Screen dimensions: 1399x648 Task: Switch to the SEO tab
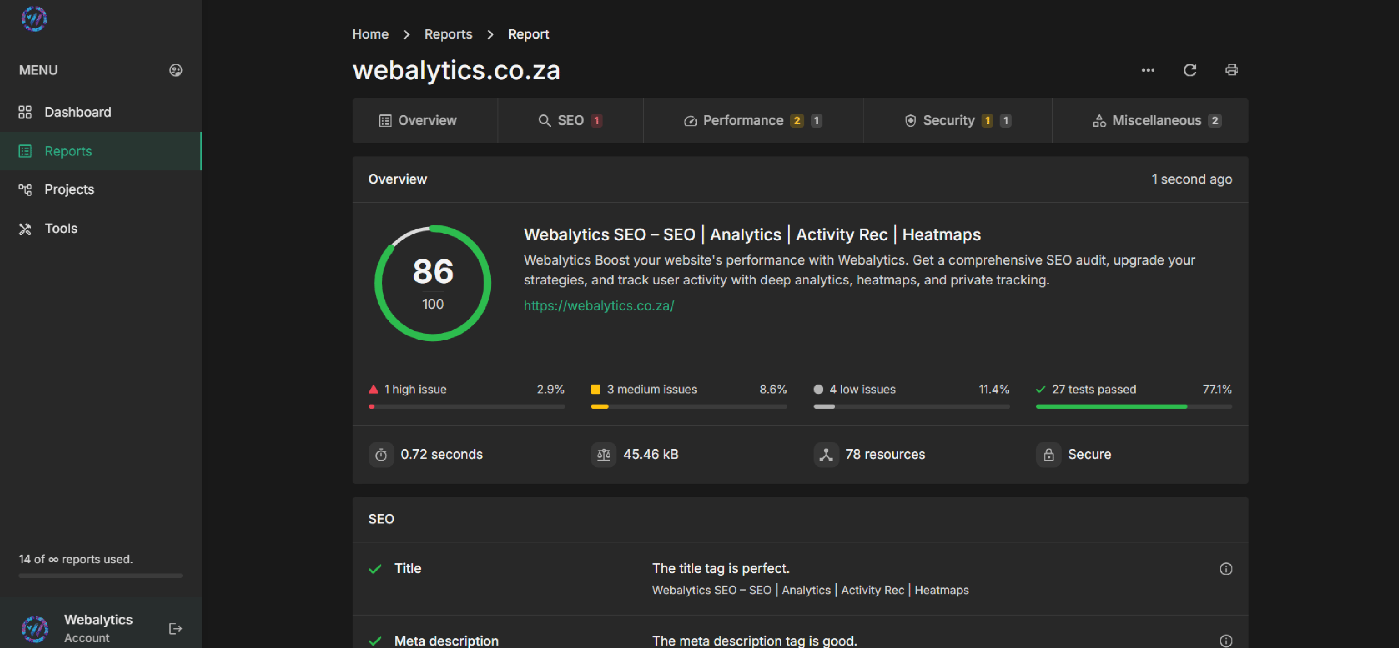[x=571, y=120]
